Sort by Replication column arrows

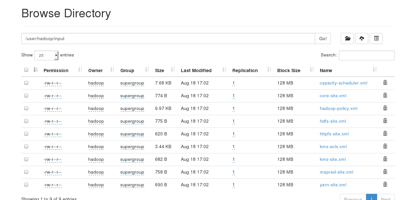pyautogui.click(x=269, y=69)
